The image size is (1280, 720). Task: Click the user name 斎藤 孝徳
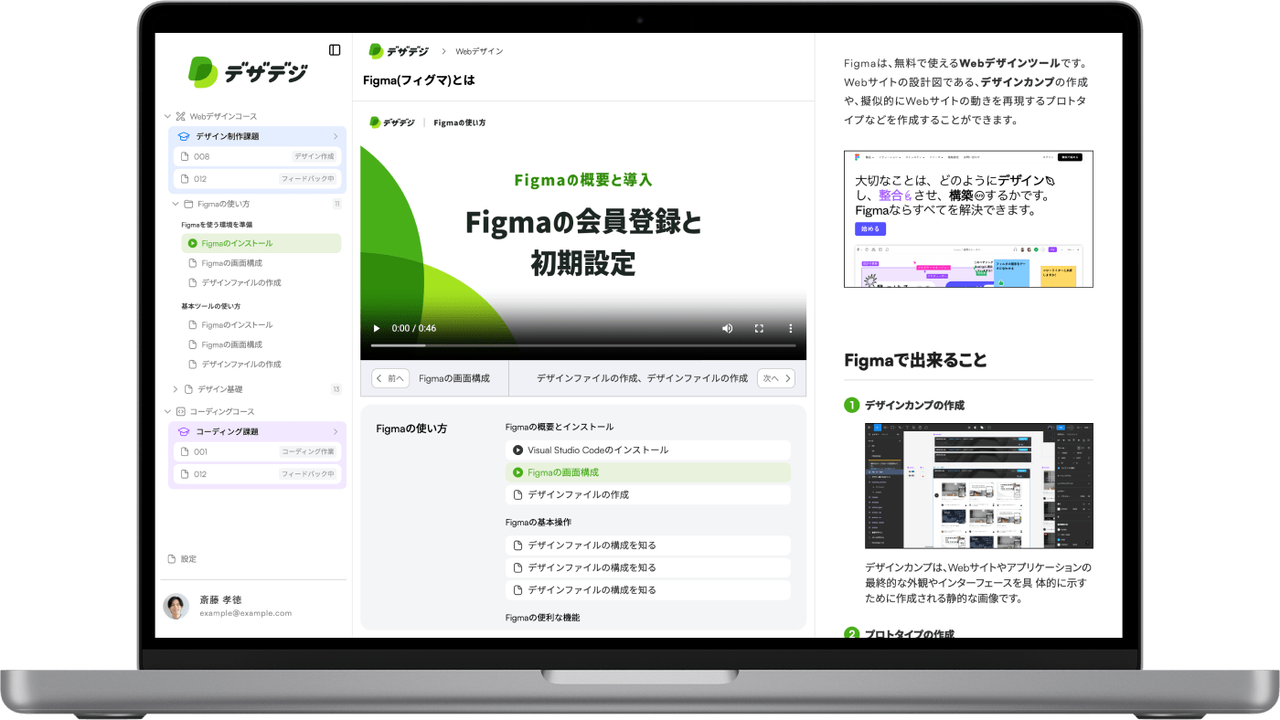pyautogui.click(x=220, y=599)
